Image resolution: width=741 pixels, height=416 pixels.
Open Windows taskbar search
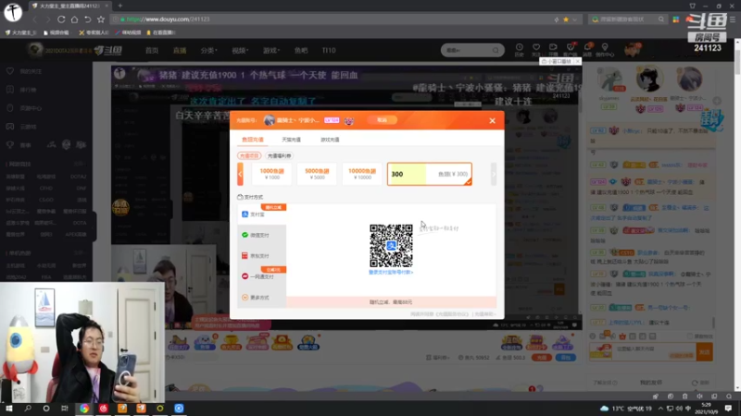[x=28, y=409]
